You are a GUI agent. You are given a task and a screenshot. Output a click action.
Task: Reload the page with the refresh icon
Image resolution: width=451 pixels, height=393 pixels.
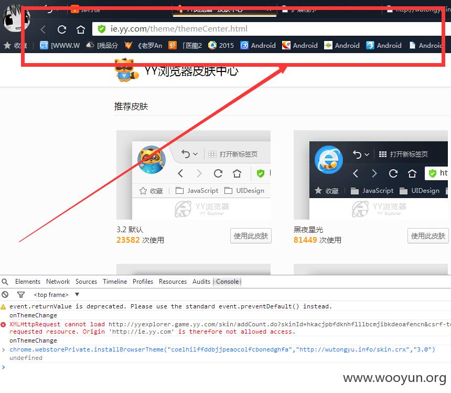(x=62, y=29)
